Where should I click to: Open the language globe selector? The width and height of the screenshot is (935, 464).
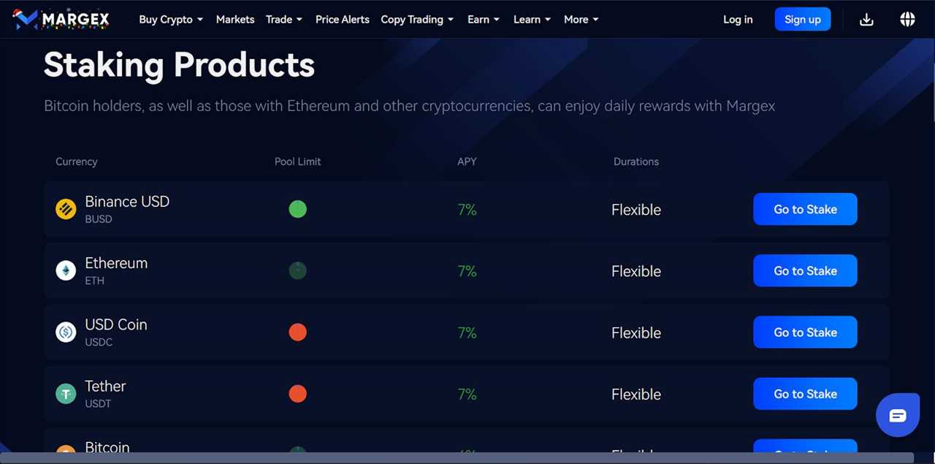click(907, 19)
